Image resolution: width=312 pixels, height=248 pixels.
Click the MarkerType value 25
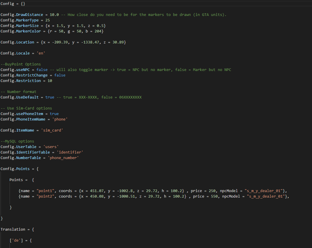(x=48, y=20)
